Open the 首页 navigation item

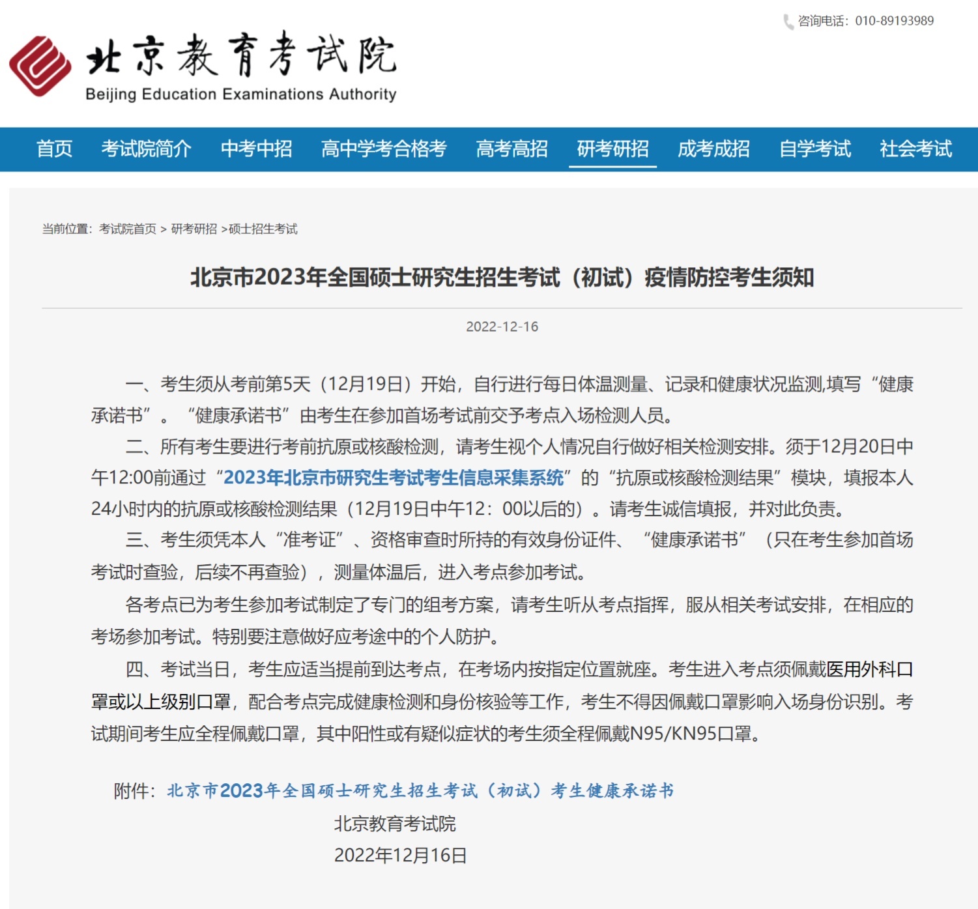tap(54, 149)
